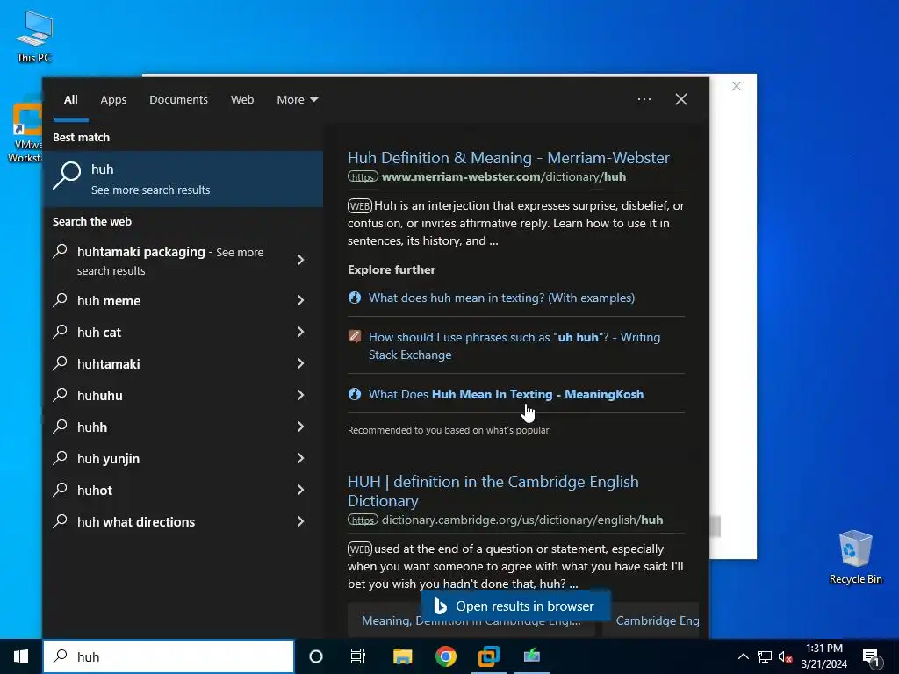Open the Cambridge English Dictionary HUH link

click(x=493, y=491)
